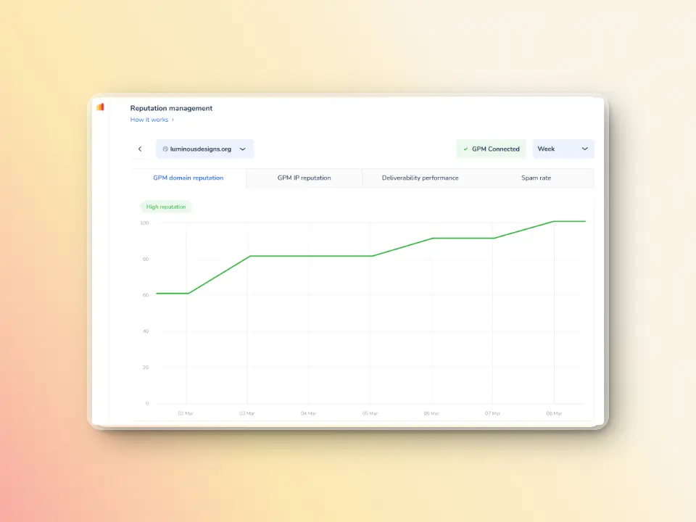The width and height of the screenshot is (696, 522).
Task: Click the 02 Mar axis label
Action: click(x=186, y=413)
